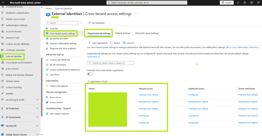Click the Custom security attributes icon
Screen dimensions: 262x136
(x=3, y=44)
